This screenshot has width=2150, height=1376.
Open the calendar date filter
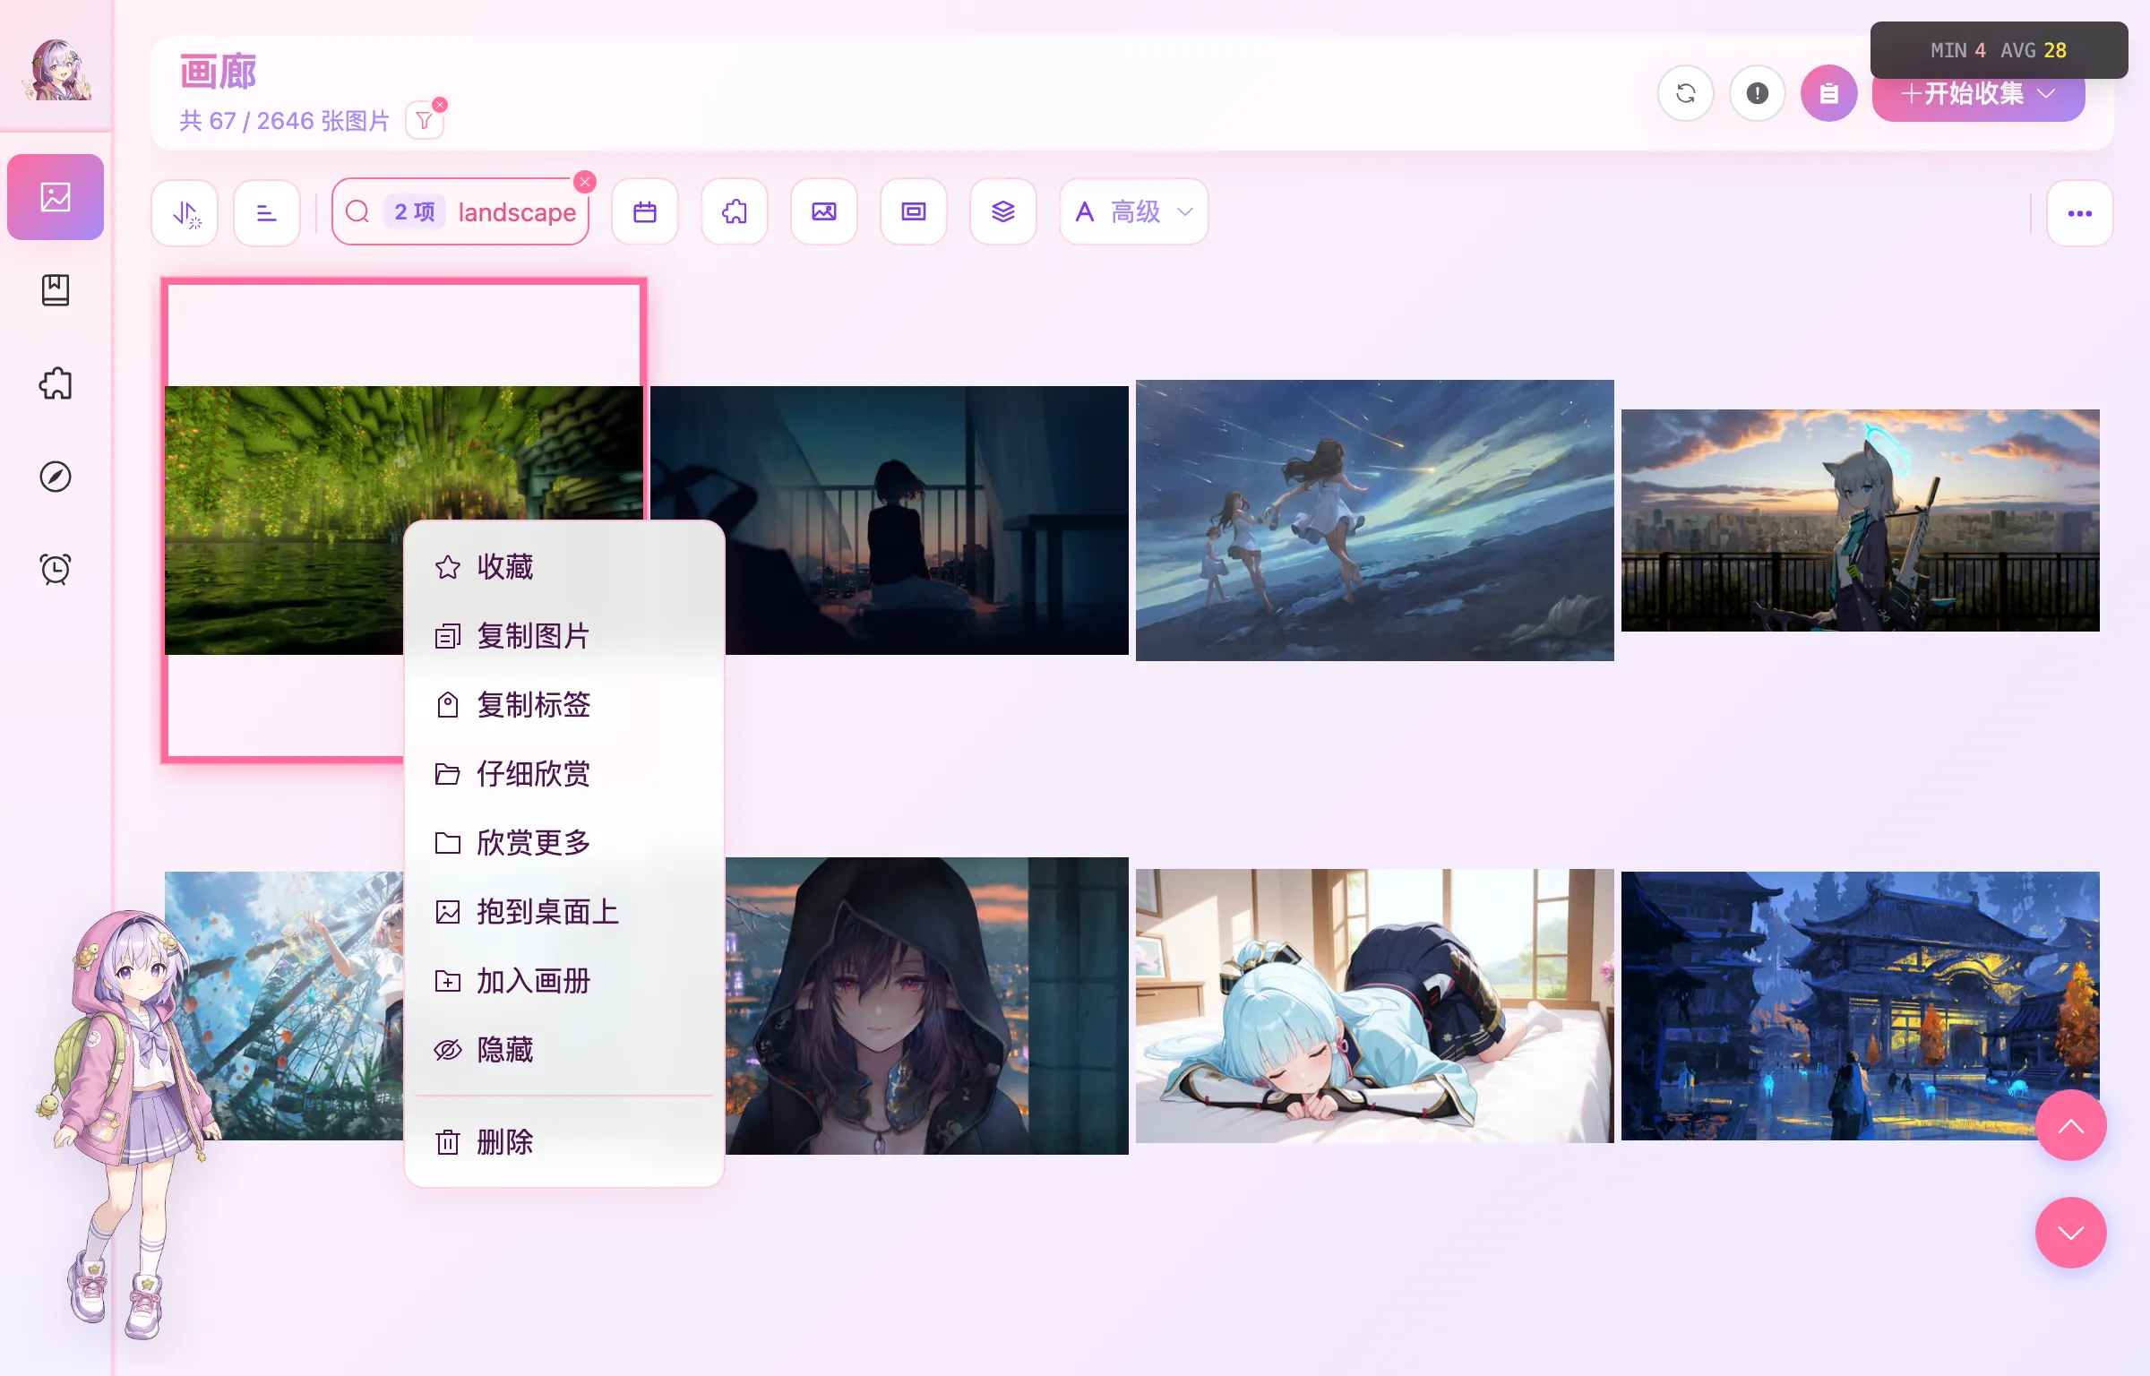[x=645, y=212]
